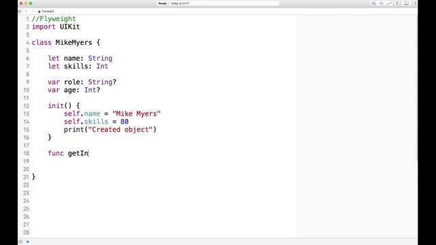The image size is (436, 245).
Task: Click line number 21 in gutter
Action: pyautogui.click(x=26, y=177)
